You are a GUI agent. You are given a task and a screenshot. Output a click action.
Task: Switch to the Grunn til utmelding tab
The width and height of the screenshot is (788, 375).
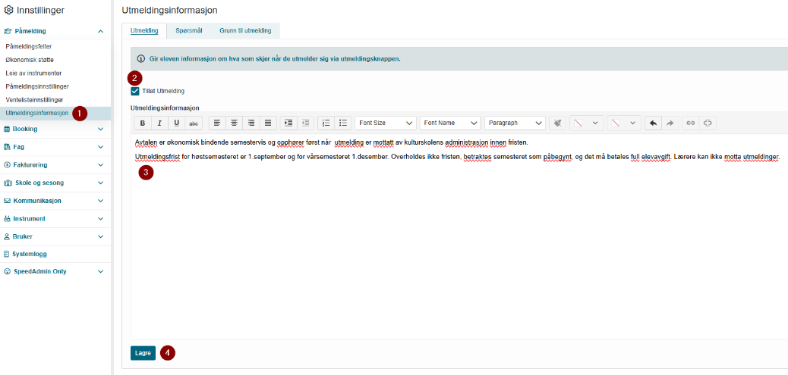[245, 30]
